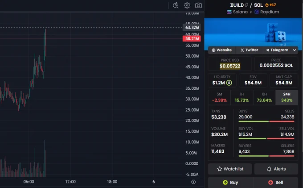Click the buyers versus sellers ratio bar

266,156
